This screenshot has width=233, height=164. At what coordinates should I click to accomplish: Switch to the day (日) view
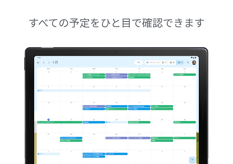(x=164, y=62)
